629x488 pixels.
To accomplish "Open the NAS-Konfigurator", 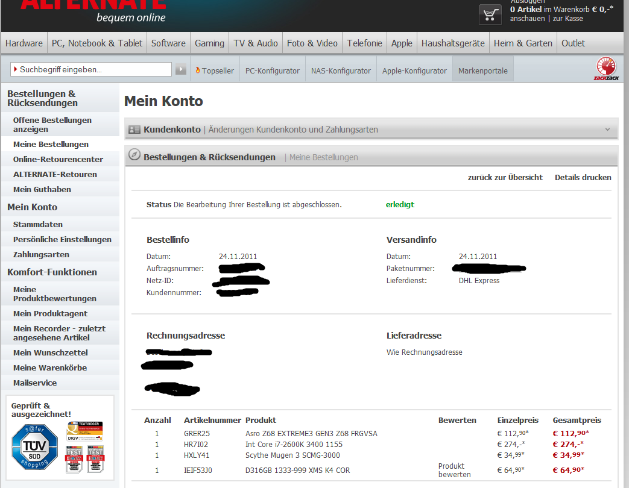I will click(341, 70).
